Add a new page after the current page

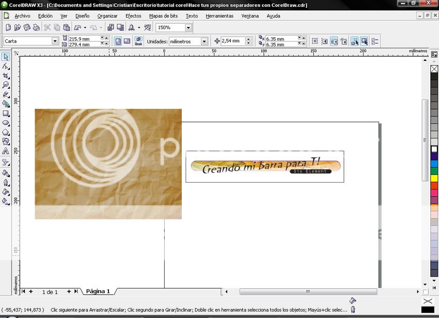69,291
